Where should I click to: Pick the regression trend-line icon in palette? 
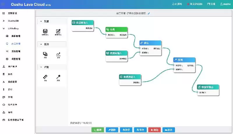pyautogui.click(x=58, y=54)
